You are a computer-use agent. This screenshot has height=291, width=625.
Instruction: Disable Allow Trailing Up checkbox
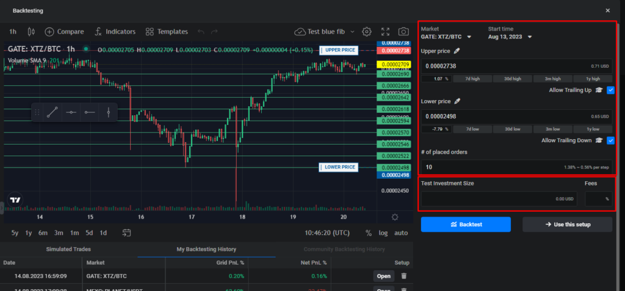(x=610, y=90)
